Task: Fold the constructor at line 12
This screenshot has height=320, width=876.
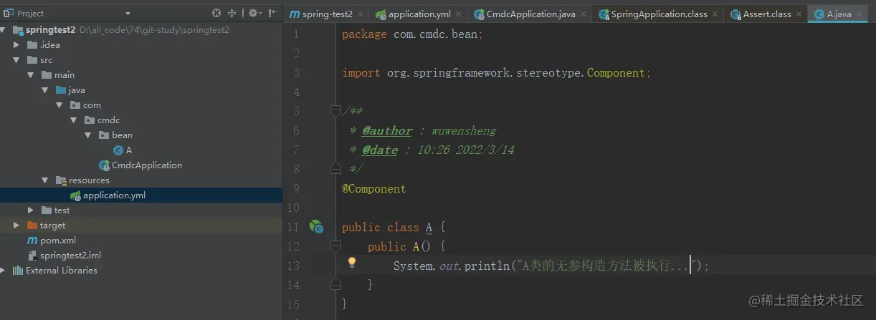Action: coord(335,246)
